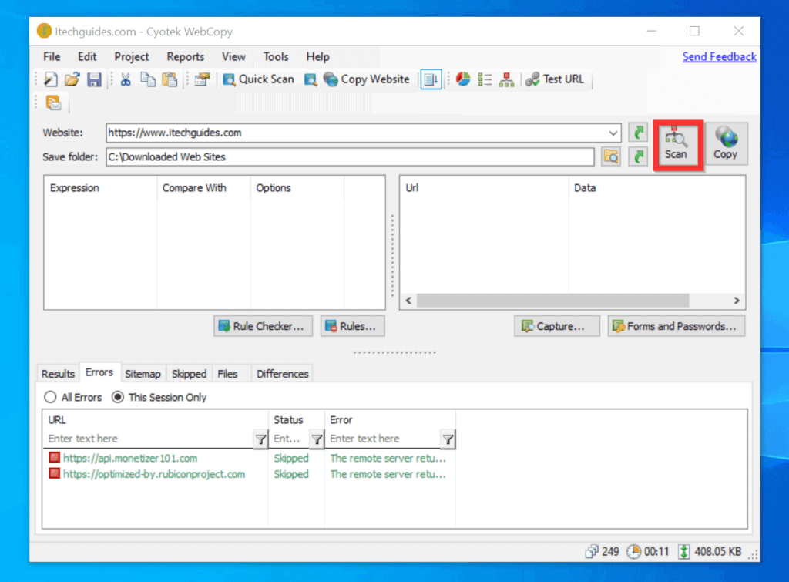
Task: View statistics via the pie chart icon
Action: pos(462,79)
